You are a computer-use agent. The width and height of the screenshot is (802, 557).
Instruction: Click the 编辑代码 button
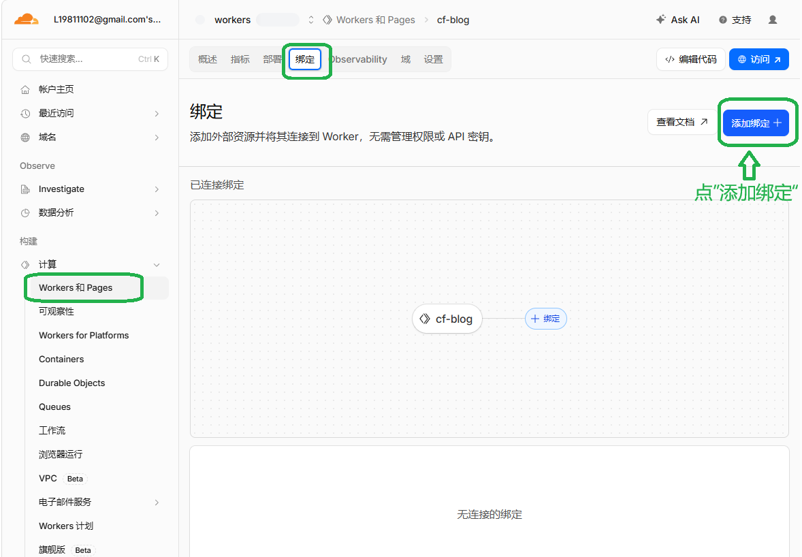pyautogui.click(x=690, y=59)
